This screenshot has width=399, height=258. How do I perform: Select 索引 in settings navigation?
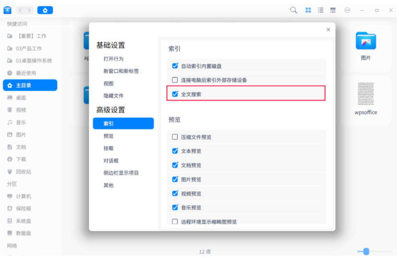[x=123, y=124]
